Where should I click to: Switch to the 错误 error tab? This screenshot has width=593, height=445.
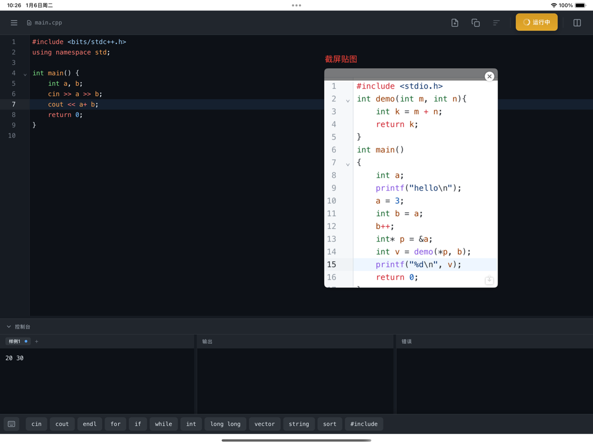pos(406,341)
